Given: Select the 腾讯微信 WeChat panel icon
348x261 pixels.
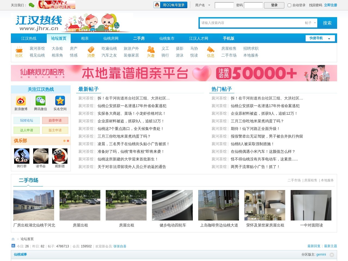Looking at the screenshot, I should [41, 101].
